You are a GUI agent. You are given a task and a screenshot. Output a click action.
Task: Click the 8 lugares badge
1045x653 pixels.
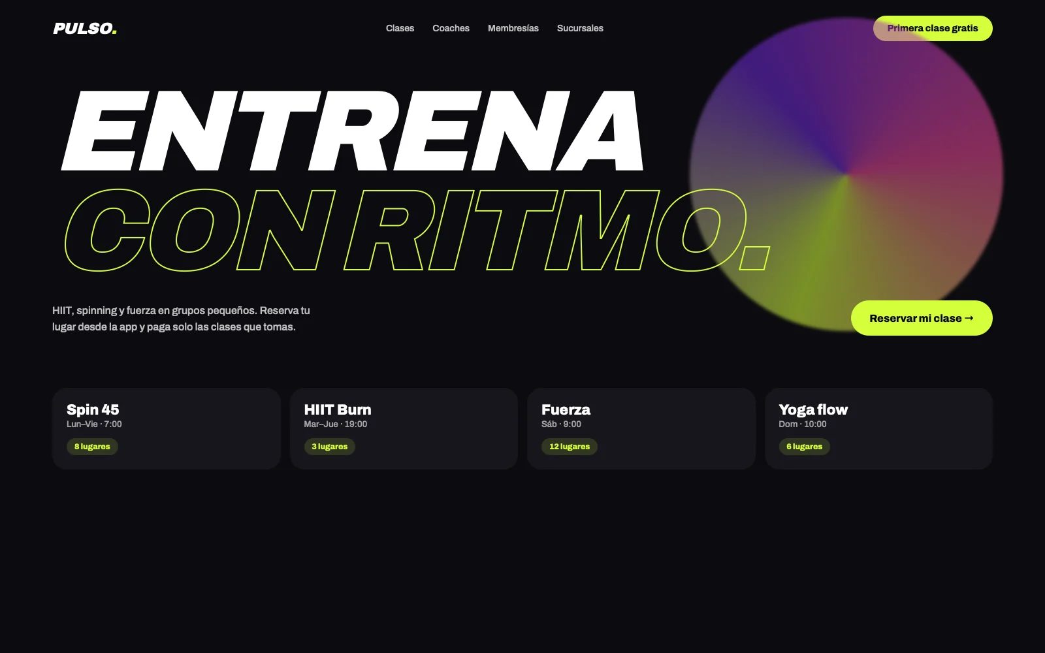92,447
